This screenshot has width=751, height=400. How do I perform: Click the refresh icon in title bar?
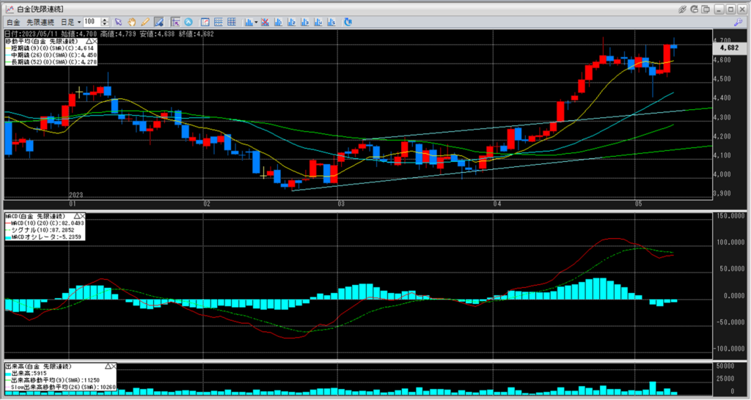(x=694, y=9)
